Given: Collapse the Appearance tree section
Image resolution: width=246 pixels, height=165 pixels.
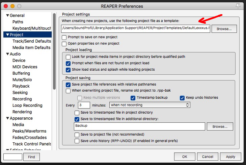Looking at the screenshot, I should pos(7,118).
